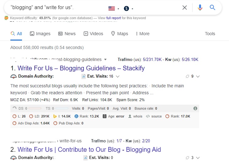Open the More search options menu
Image resolution: width=229 pixels, height=164 pixels.
(x=142, y=34)
